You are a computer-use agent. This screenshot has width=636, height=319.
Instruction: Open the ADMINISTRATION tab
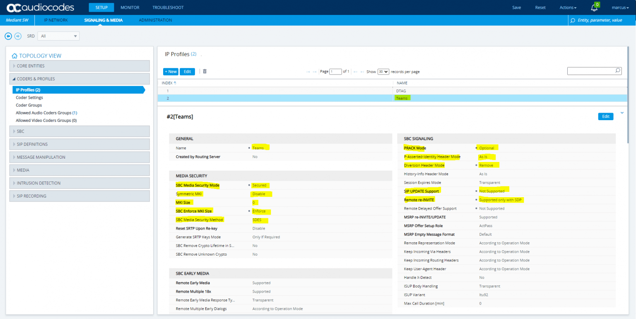155,20
